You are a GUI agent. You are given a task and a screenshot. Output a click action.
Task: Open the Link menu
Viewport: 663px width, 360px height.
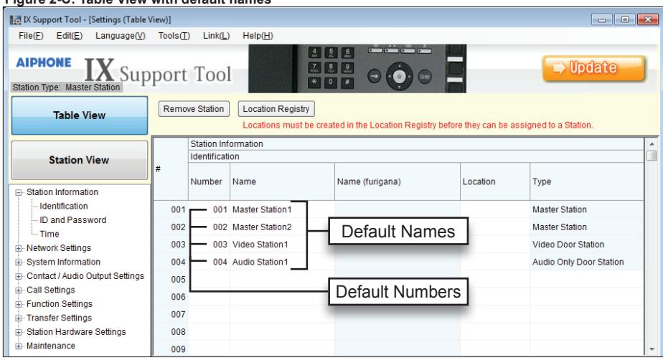[x=216, y=36]
